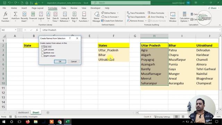The width and height of the screenshot is (222, 125).
Task: Click Show Formulas
Action: tap(156, 13)
